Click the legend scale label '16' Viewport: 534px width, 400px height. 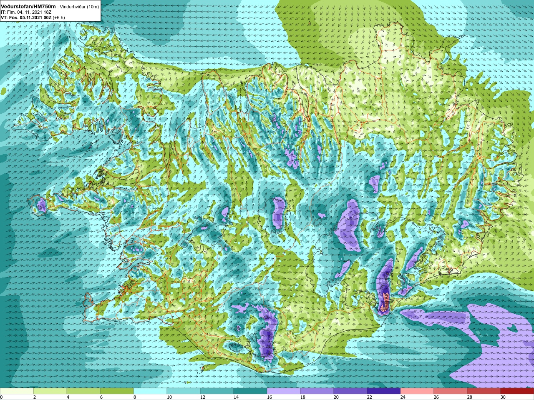coord(269,397)
